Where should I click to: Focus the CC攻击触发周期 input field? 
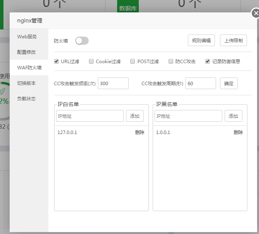click(201, 83)
